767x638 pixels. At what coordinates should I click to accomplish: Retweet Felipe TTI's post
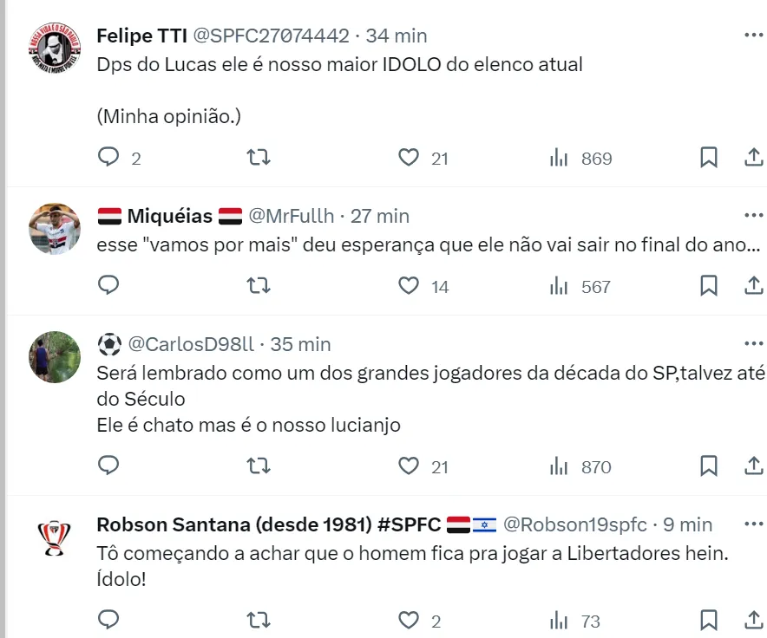259,158
